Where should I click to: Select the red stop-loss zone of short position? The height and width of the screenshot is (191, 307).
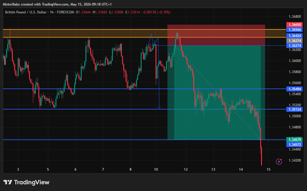click(x=216, y=35)
